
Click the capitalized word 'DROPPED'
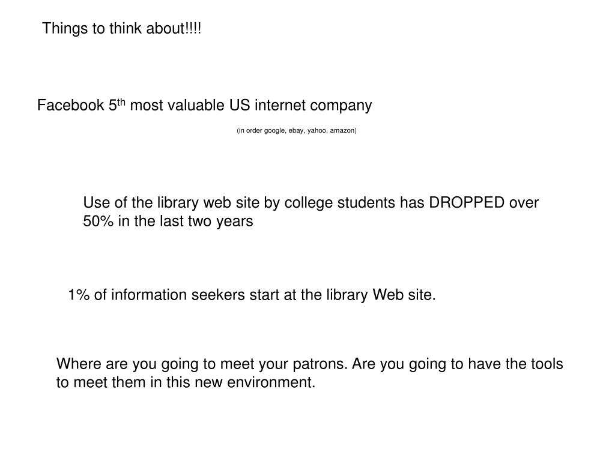[467, 203]
